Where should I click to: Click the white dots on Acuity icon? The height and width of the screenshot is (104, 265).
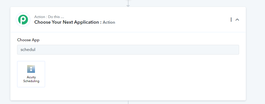31,69
